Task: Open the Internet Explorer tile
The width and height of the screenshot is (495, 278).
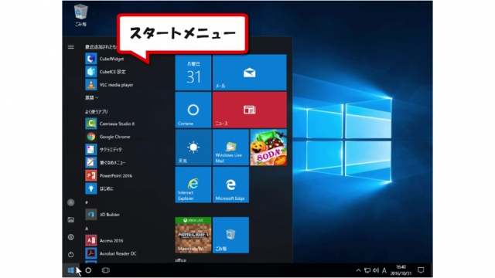Action: coord(193,185)
